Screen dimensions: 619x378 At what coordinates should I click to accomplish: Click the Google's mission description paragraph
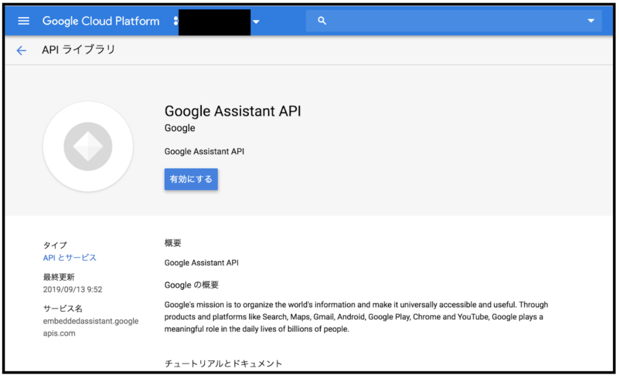(356, 317)
